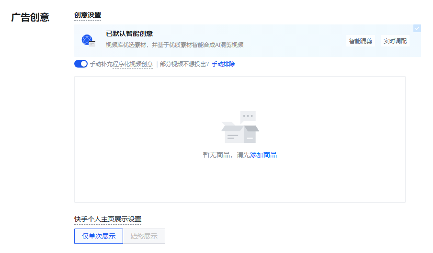Select 仅单次展示 option

coord(99,236)
